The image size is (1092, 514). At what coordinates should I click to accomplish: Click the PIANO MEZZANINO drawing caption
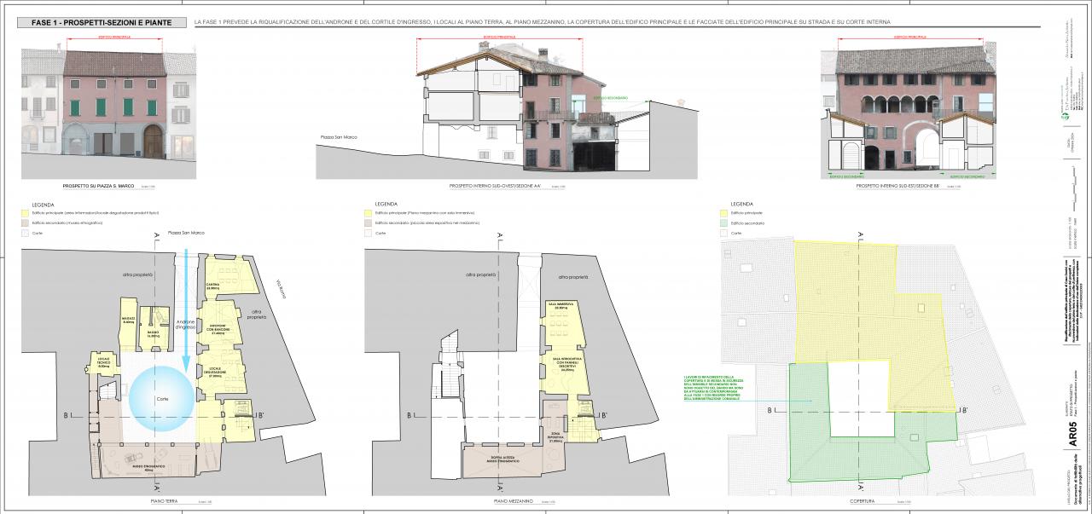[x=514, y=500]
